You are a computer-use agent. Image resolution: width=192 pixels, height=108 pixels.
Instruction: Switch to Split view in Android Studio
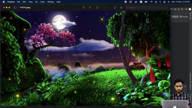[175, 17]
